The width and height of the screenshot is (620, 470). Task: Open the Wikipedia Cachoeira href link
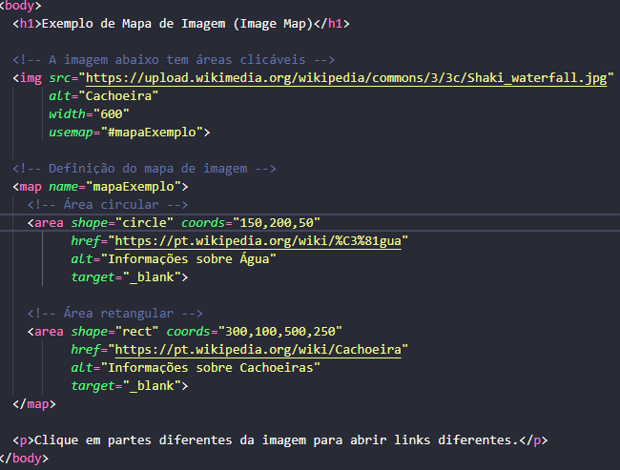click(x=259, y=350)
